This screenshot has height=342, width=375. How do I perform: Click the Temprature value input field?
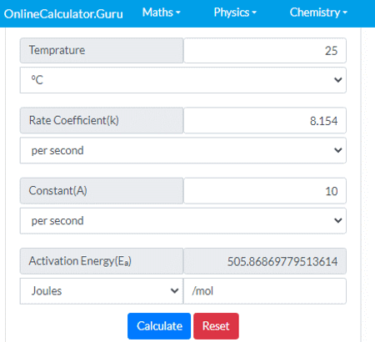coord(265,51)
